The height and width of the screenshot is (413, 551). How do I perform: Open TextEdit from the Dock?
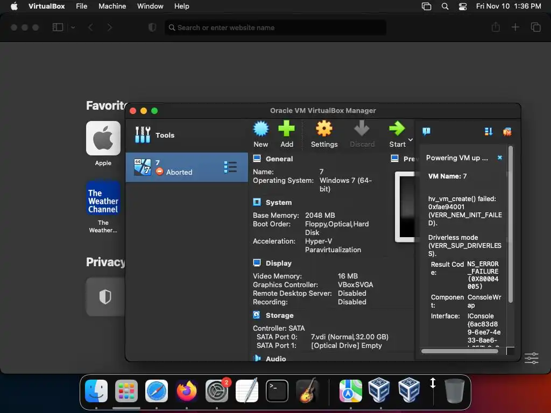coord(247,391)
